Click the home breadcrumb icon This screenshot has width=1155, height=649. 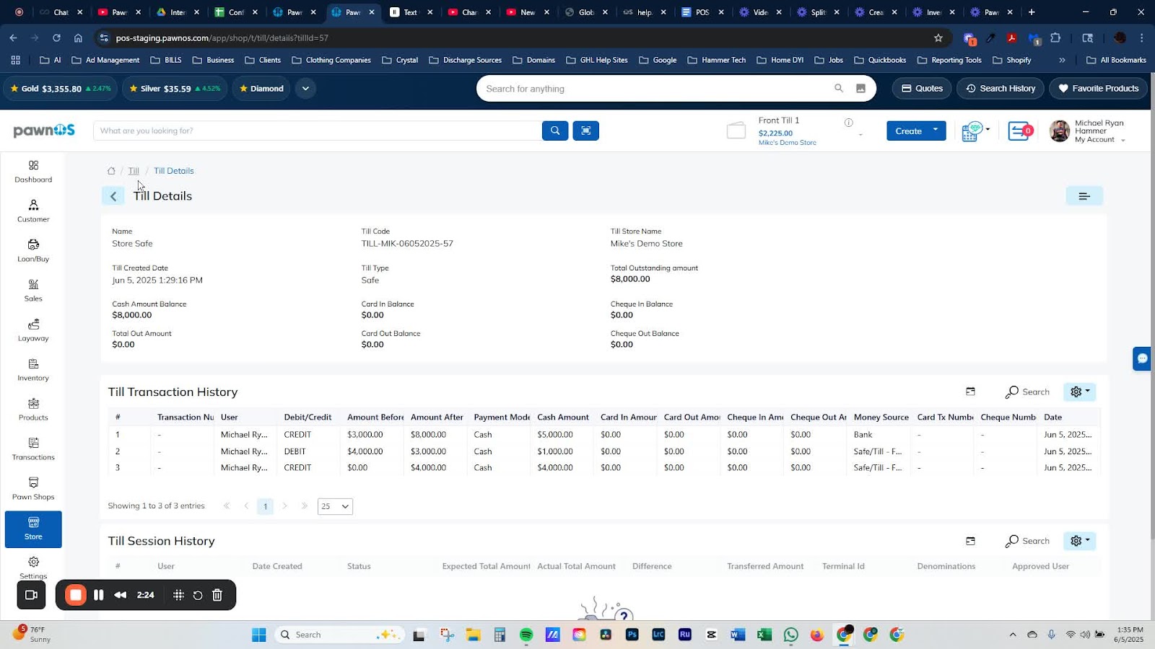[111, 171]
